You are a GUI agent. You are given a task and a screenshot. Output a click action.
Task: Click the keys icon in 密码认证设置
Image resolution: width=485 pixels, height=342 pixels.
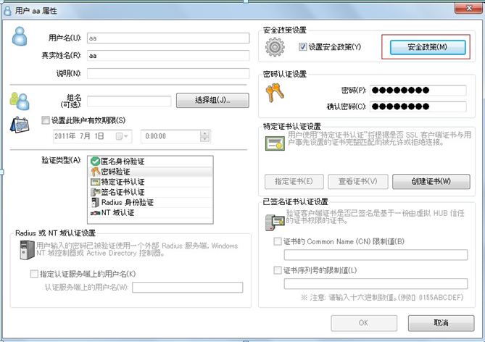tap(275, 93)
